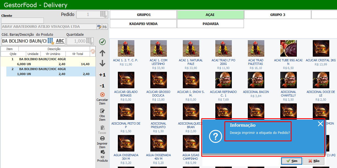Switch to the GRUPO1 category tab

(x=143, y=15)
